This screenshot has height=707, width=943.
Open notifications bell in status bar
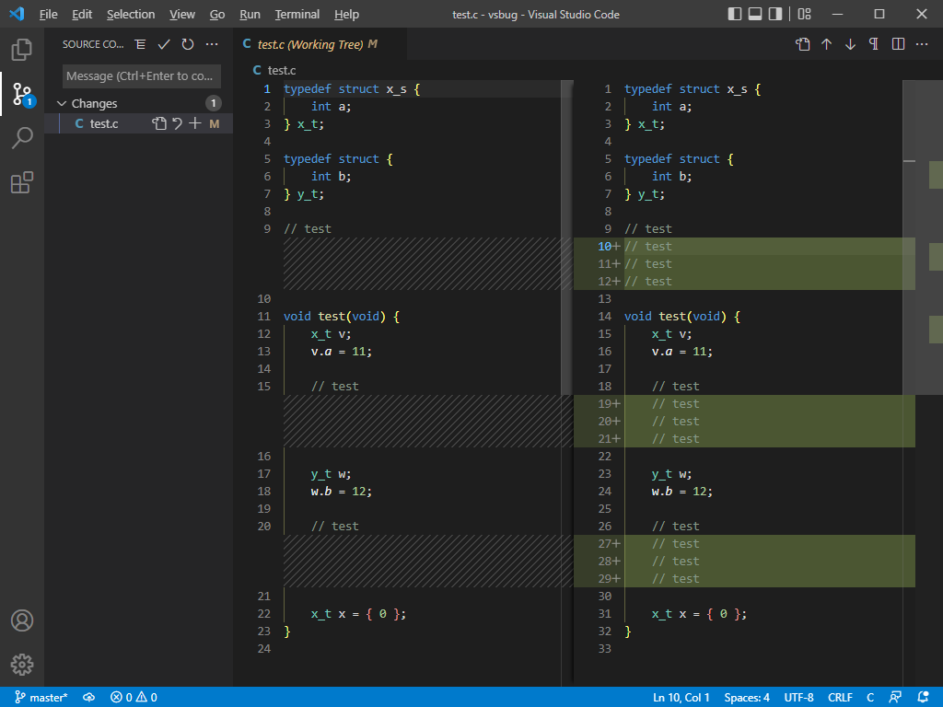923,698
